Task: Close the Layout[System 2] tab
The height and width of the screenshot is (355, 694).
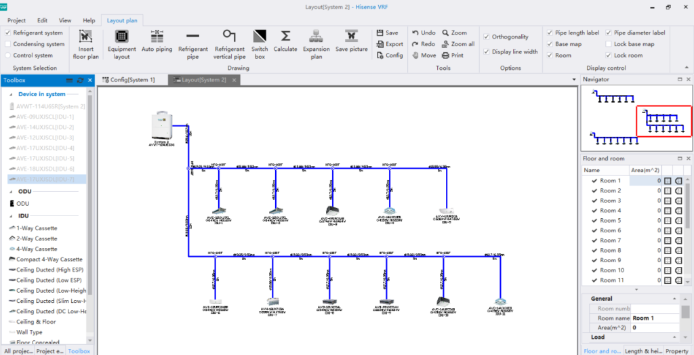Action: pyautogui.click(x=234, y=80)
